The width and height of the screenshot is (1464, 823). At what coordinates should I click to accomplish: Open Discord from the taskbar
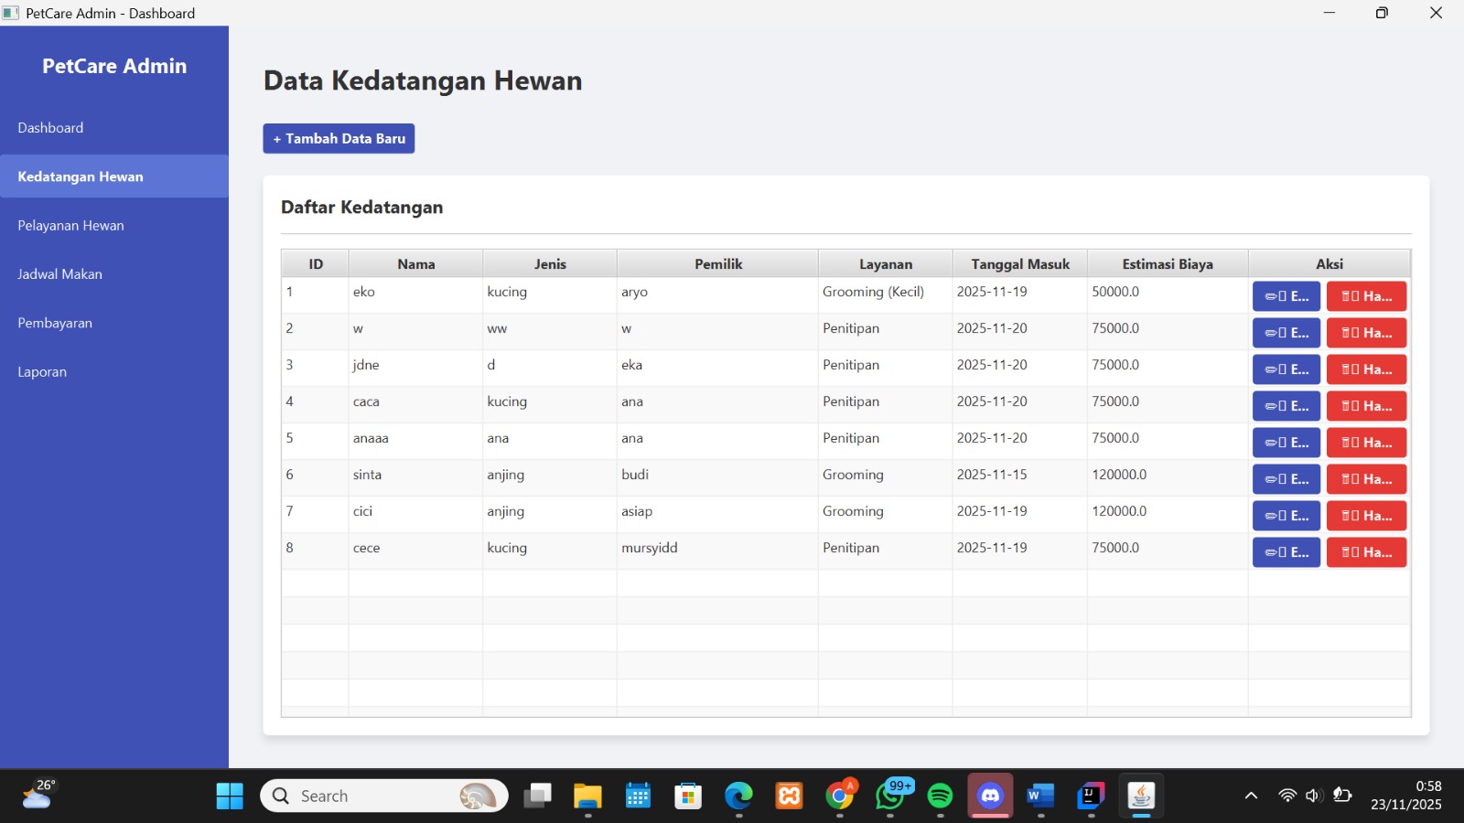[x=990, y=796]
